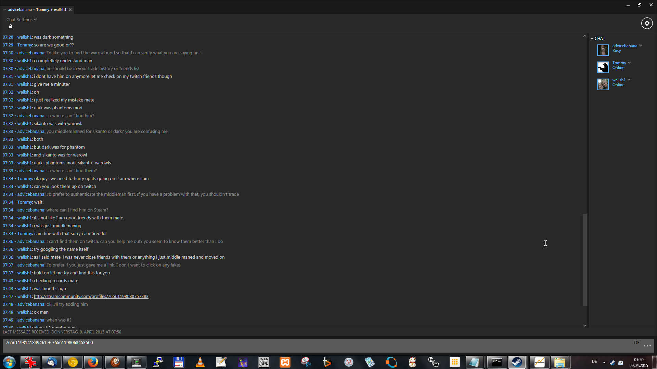Select the advicebanana + Tommy + wallsh1 tab
Viewport: 657px width, 369px height.
pos(37,10)
